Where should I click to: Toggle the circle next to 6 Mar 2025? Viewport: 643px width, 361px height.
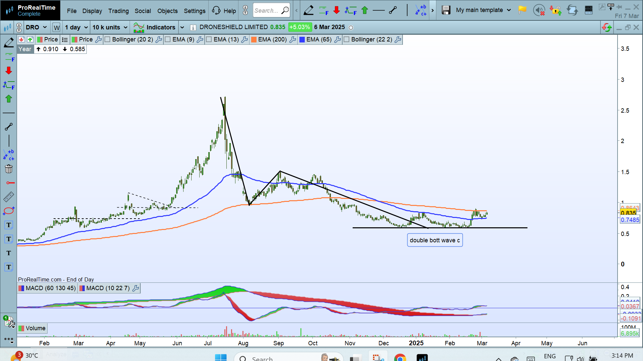click(351, 28)
